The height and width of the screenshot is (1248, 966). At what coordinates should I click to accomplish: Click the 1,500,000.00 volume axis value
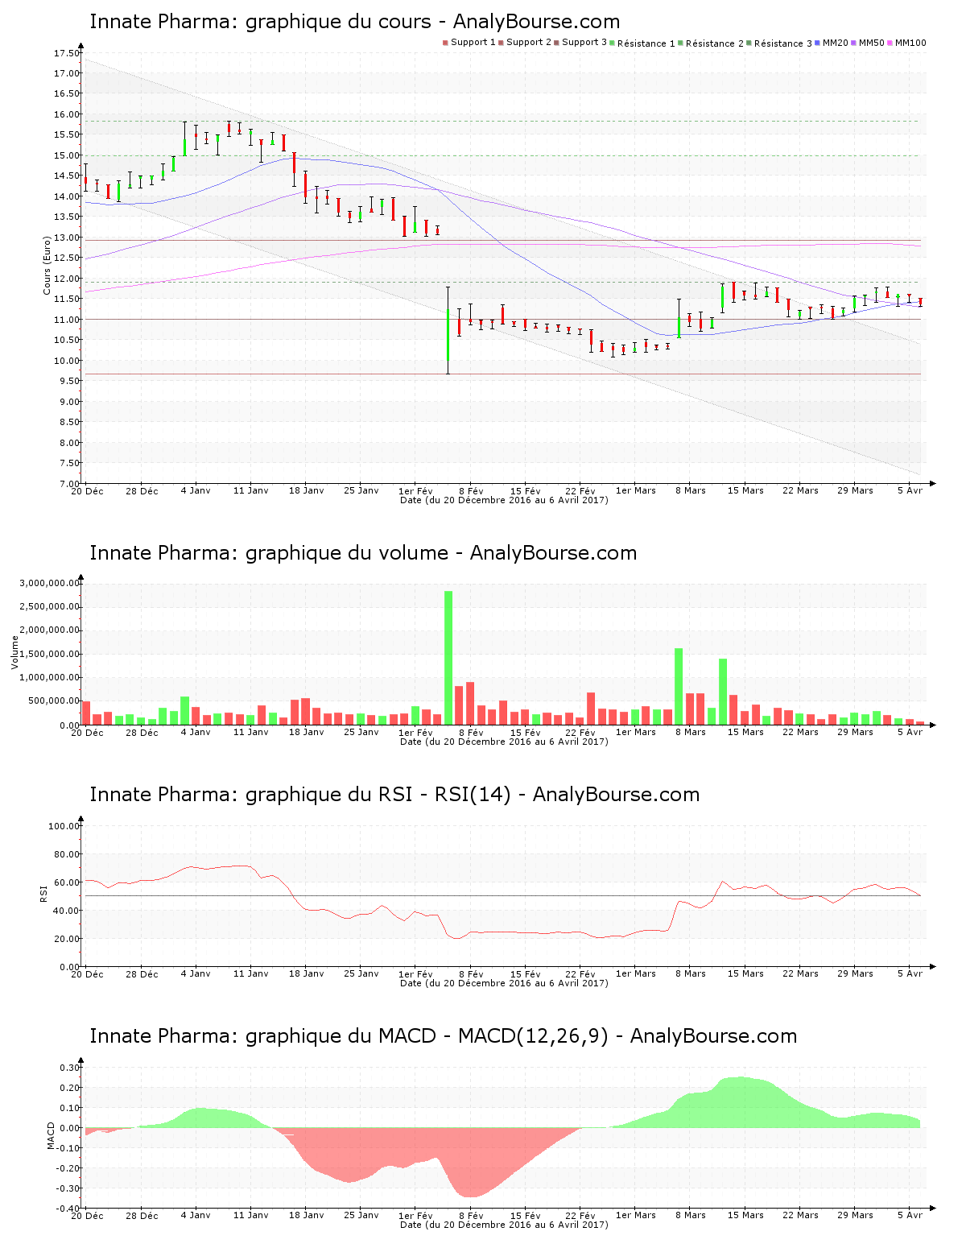point(50,654)
